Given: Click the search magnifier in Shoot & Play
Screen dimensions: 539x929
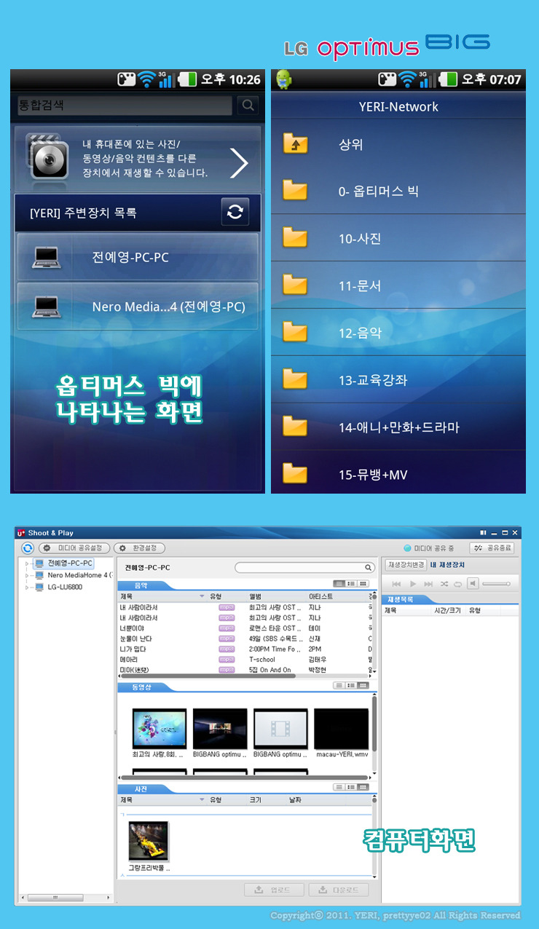Looking at the screenshot, I should tap(368, 567).
